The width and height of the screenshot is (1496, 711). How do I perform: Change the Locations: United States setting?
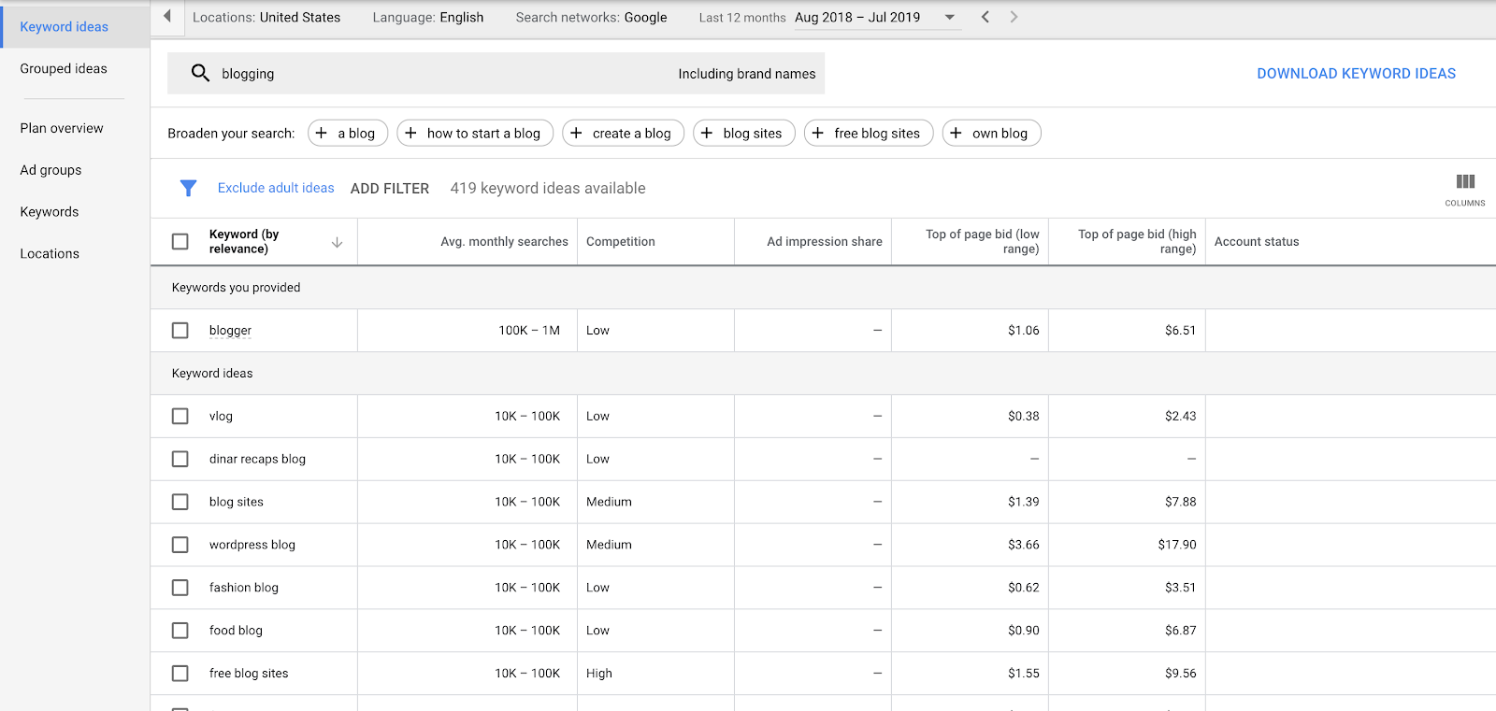(266, 17)
